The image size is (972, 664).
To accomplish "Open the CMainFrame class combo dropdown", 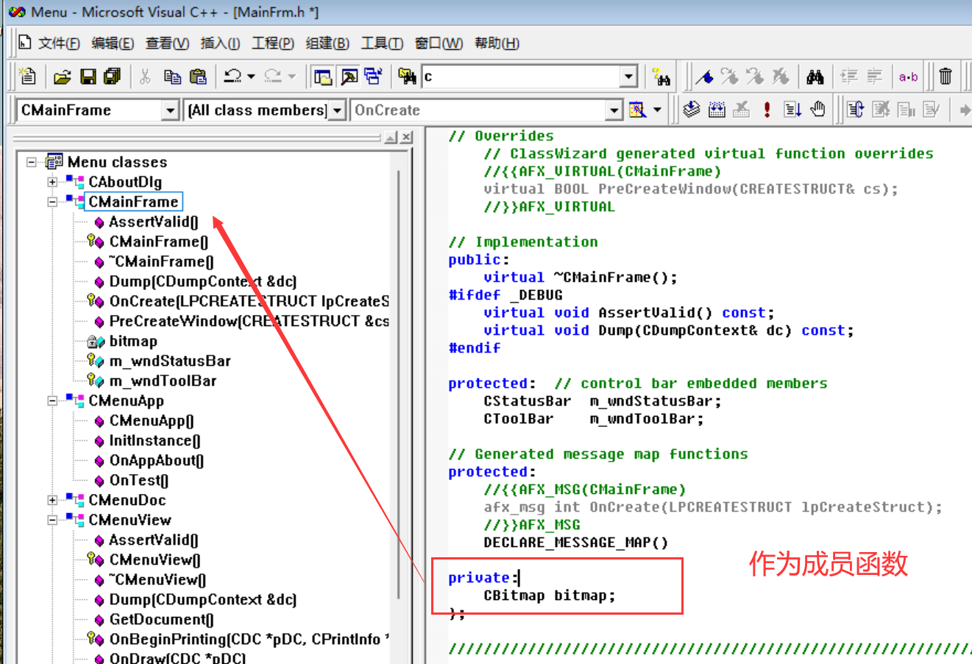I will [x=171, y=110].
